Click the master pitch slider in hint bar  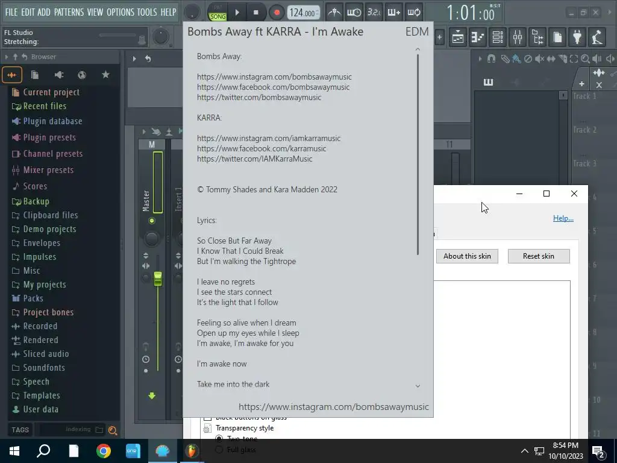pos(118,36)
